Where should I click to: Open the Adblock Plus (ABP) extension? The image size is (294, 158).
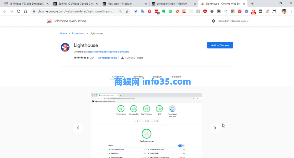tap(205, 11)
